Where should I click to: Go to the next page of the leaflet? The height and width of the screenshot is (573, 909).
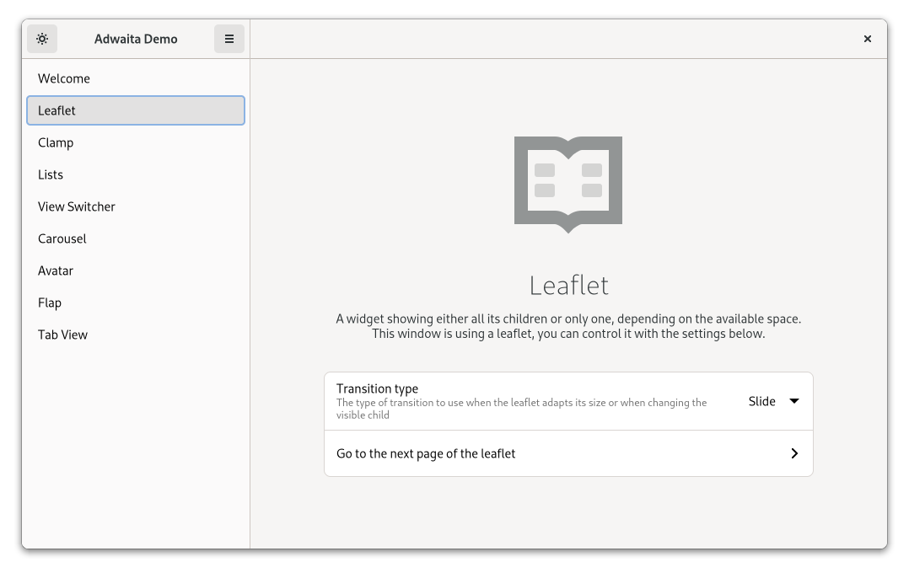point(426,453)
